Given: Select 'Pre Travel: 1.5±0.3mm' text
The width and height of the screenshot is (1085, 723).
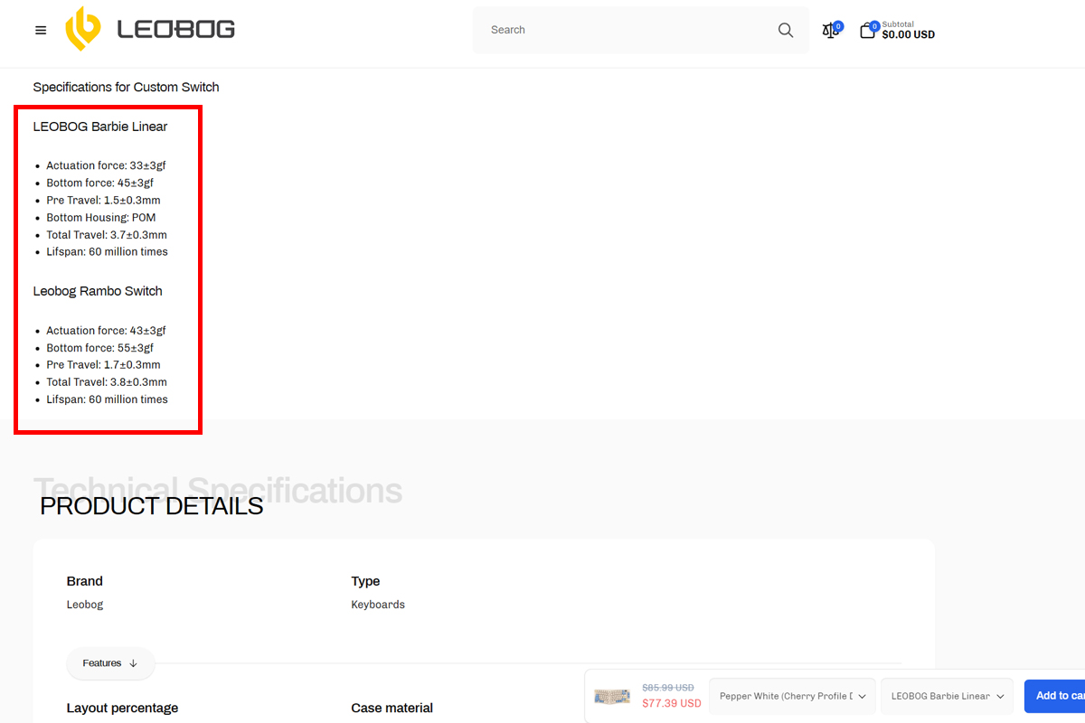Looking at the screenshot, I should point(103,200).
